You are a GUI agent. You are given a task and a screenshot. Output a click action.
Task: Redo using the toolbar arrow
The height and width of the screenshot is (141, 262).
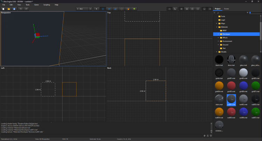pyautogui.click(x=27, y=8)
